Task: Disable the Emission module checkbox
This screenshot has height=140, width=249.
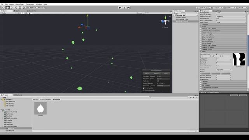Action: [x=201, y=24]
